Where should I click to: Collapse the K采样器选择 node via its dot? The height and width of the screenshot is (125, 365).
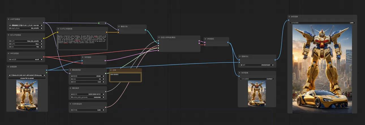71,104
